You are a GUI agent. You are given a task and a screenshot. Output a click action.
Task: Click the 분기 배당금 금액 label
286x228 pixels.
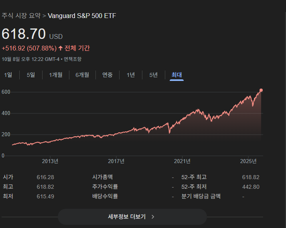click(x=201, y=196)
